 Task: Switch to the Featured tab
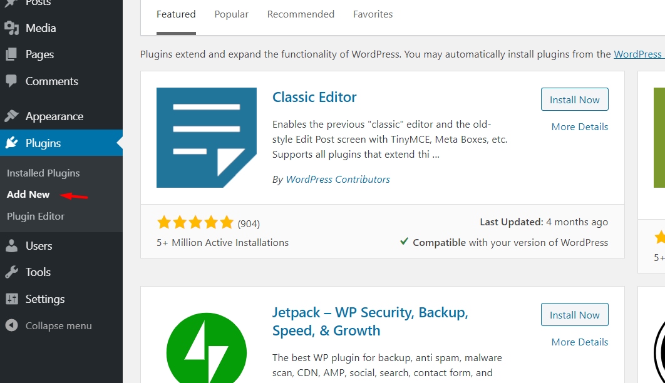(x=176, y=14)
